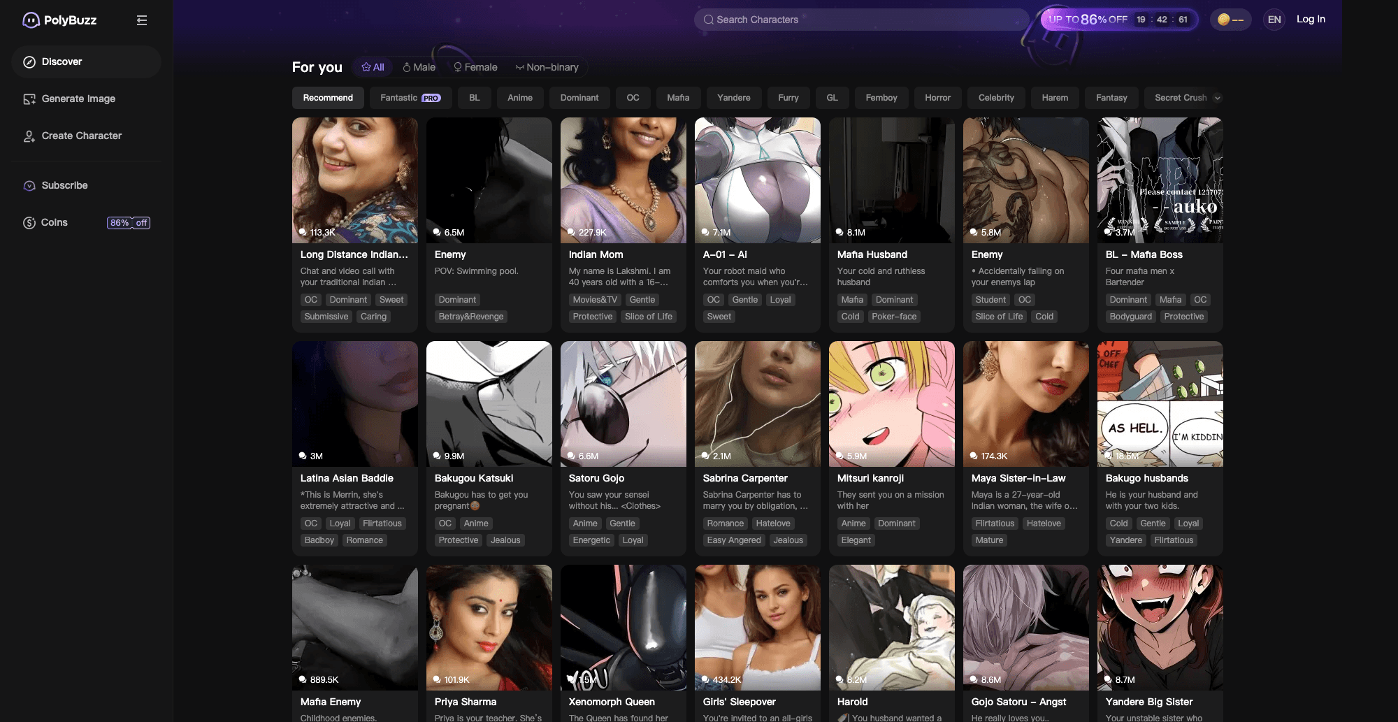The width and height of the screenshot is (1398, 722).
Task: Select the Furry category tab
Action: coord(788,98)
